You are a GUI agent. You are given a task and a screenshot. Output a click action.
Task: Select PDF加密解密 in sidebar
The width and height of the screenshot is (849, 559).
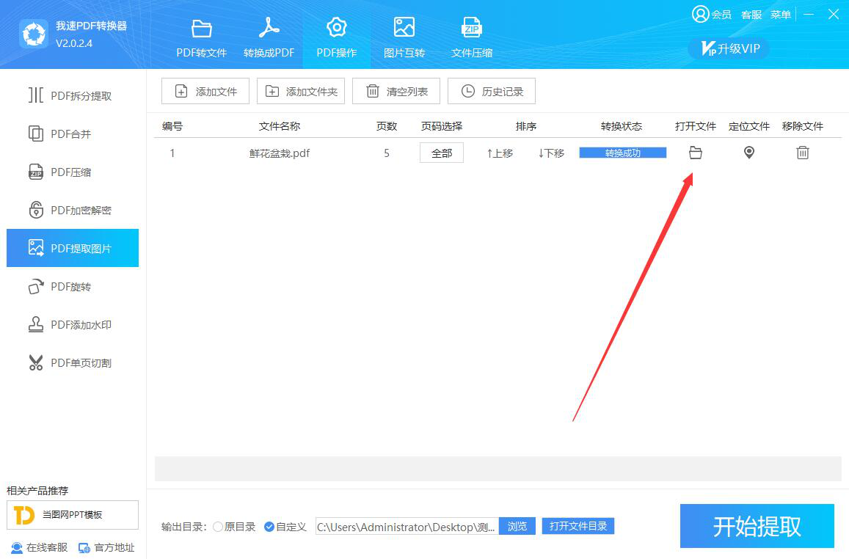tap(73, 210)
